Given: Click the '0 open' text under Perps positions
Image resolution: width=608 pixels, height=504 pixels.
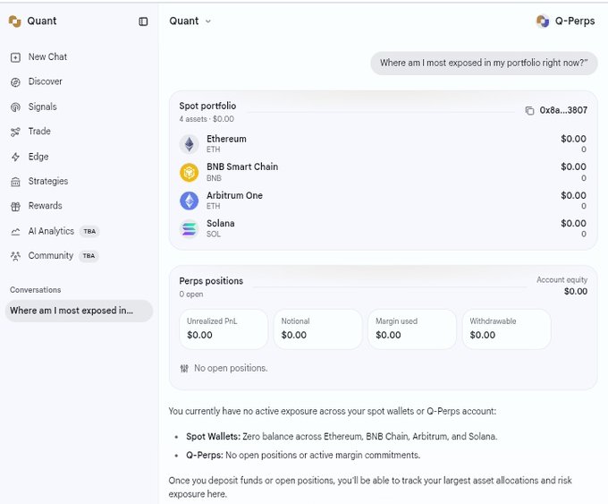Looking at the screenshot, I should coord(191,295).
